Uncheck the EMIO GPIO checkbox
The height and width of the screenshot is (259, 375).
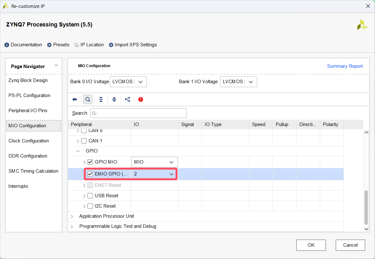click(90, 174)
